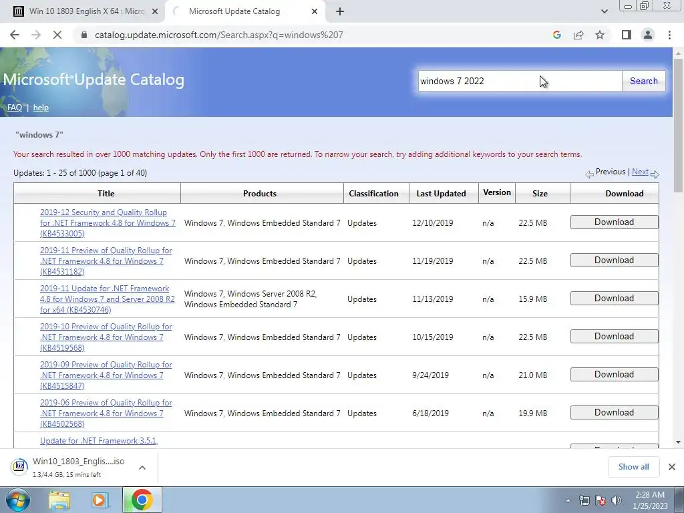Open the Windows Start menu

click(x=17, y=500)
